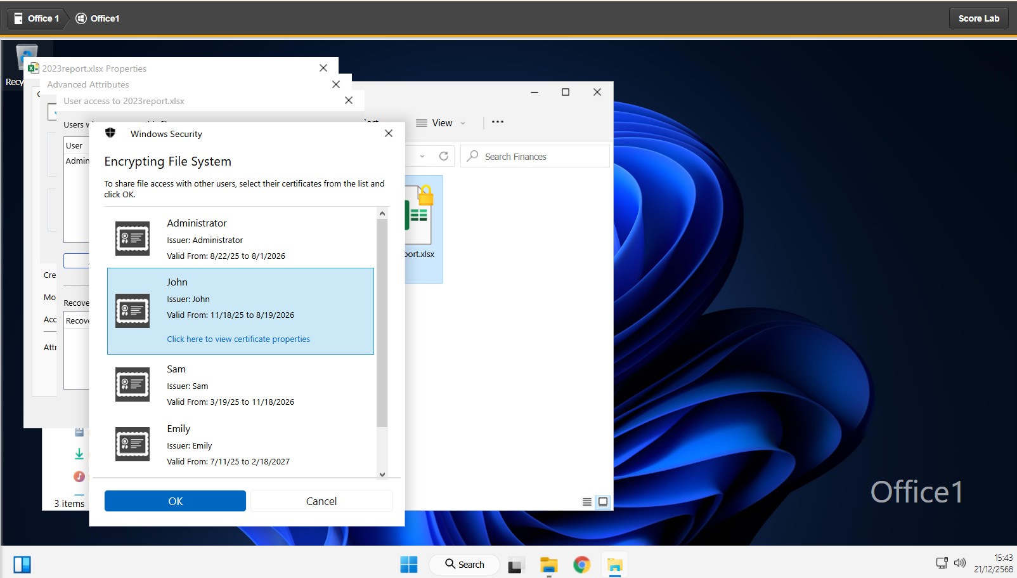
Task: Open File Explorer from the taskbar
Action: pyautogui.click(x=548, y=565)
